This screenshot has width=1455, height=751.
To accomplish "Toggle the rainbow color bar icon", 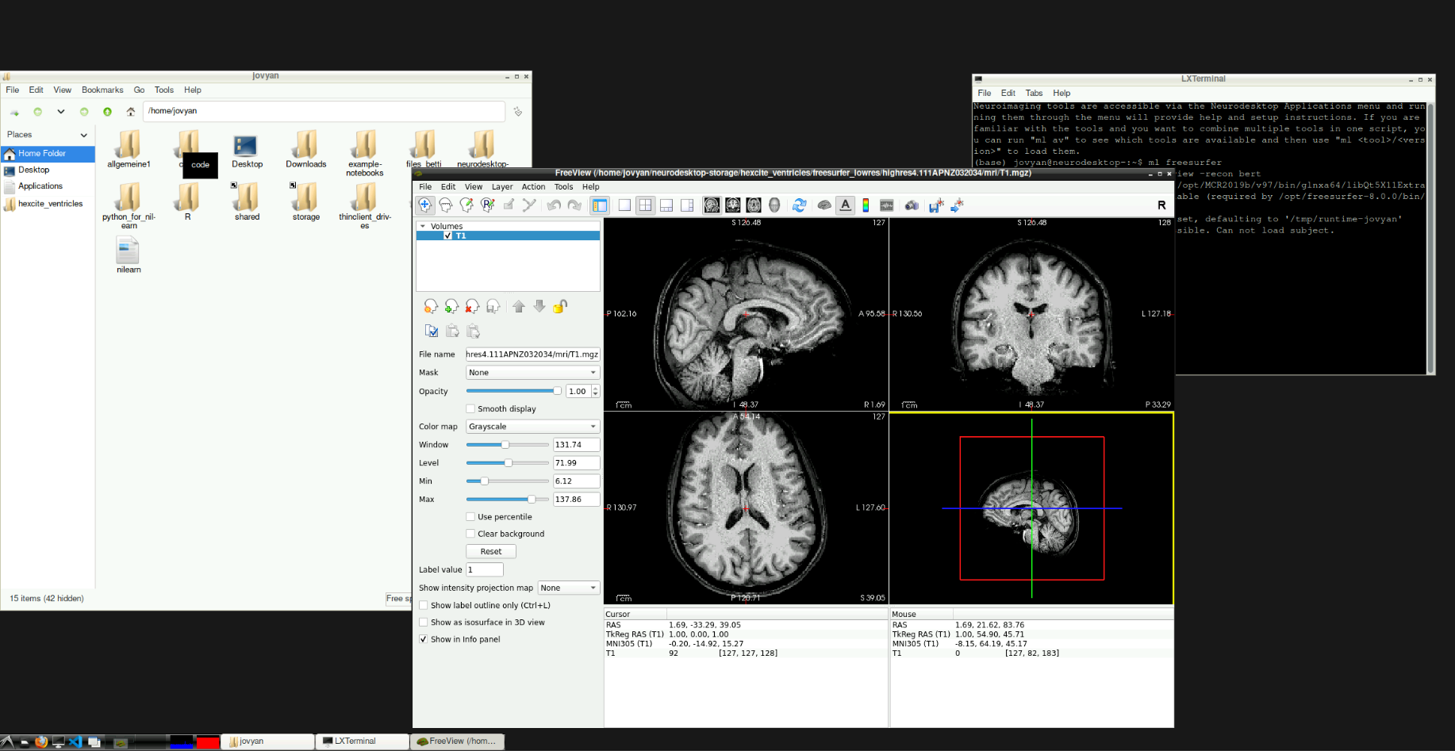I will (866, 205).
